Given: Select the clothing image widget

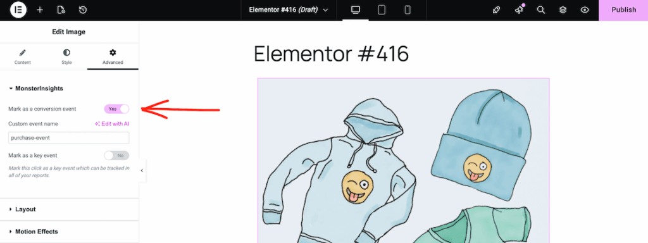Looking at the screenshot, I should coord(403,160).
